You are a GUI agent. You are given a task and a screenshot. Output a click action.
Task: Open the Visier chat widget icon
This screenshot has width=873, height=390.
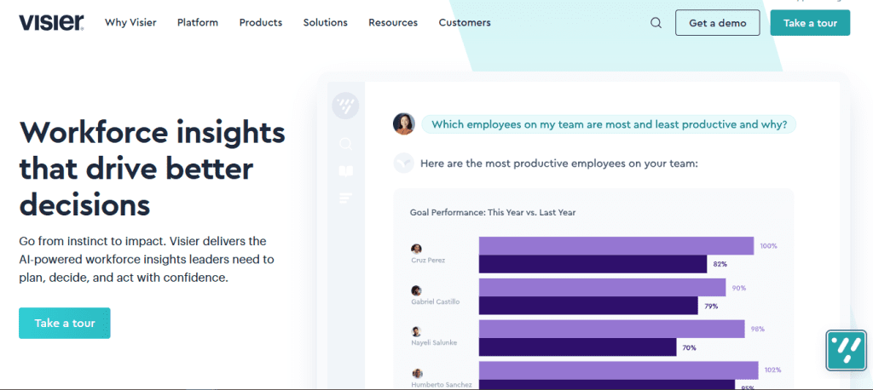tap(846, 351)
